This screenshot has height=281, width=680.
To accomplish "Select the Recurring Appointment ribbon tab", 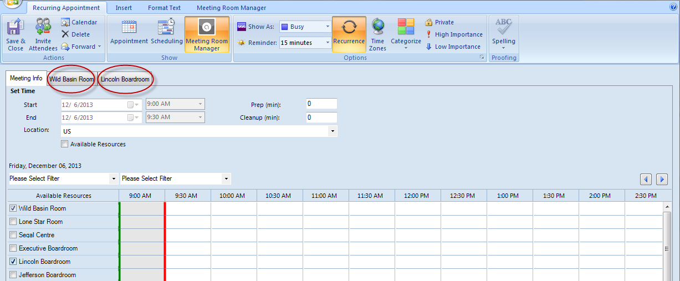I will tap(67, 8).
